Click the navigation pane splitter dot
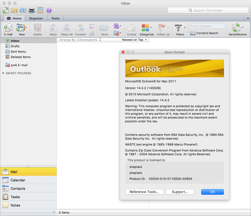 tap(28, 166)
